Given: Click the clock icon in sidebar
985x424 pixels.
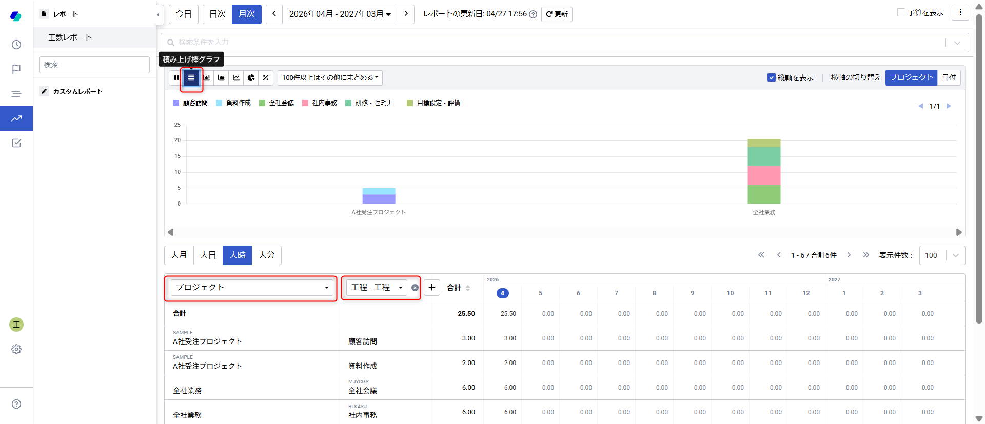Looking at the screenshot, I should pos(16,45).
